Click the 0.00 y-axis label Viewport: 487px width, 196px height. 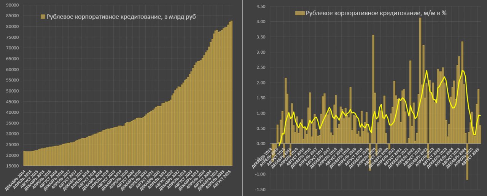coord(260,144)
